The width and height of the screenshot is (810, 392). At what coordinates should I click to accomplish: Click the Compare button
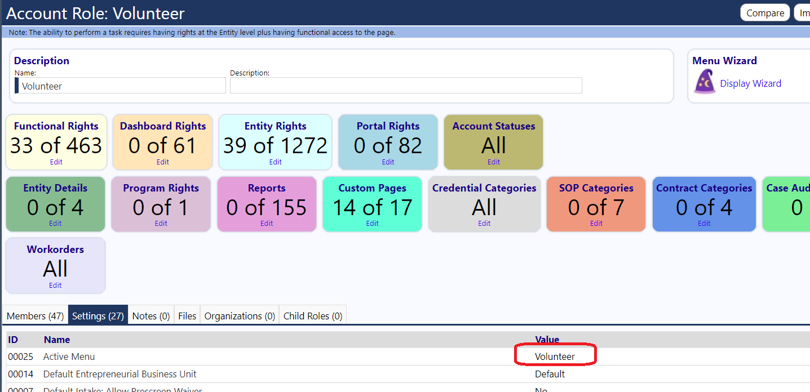click(765, 13)
